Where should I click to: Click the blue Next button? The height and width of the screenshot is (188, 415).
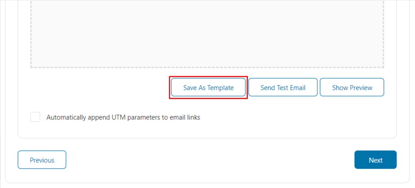[375, 160]
